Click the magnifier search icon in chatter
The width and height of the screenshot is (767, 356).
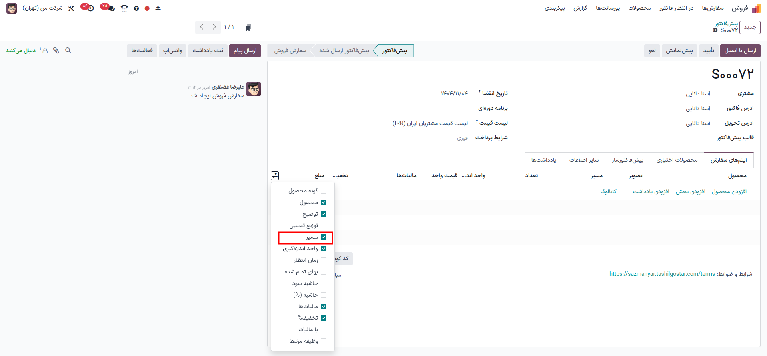pyautogui.click(x=68, y=51)
